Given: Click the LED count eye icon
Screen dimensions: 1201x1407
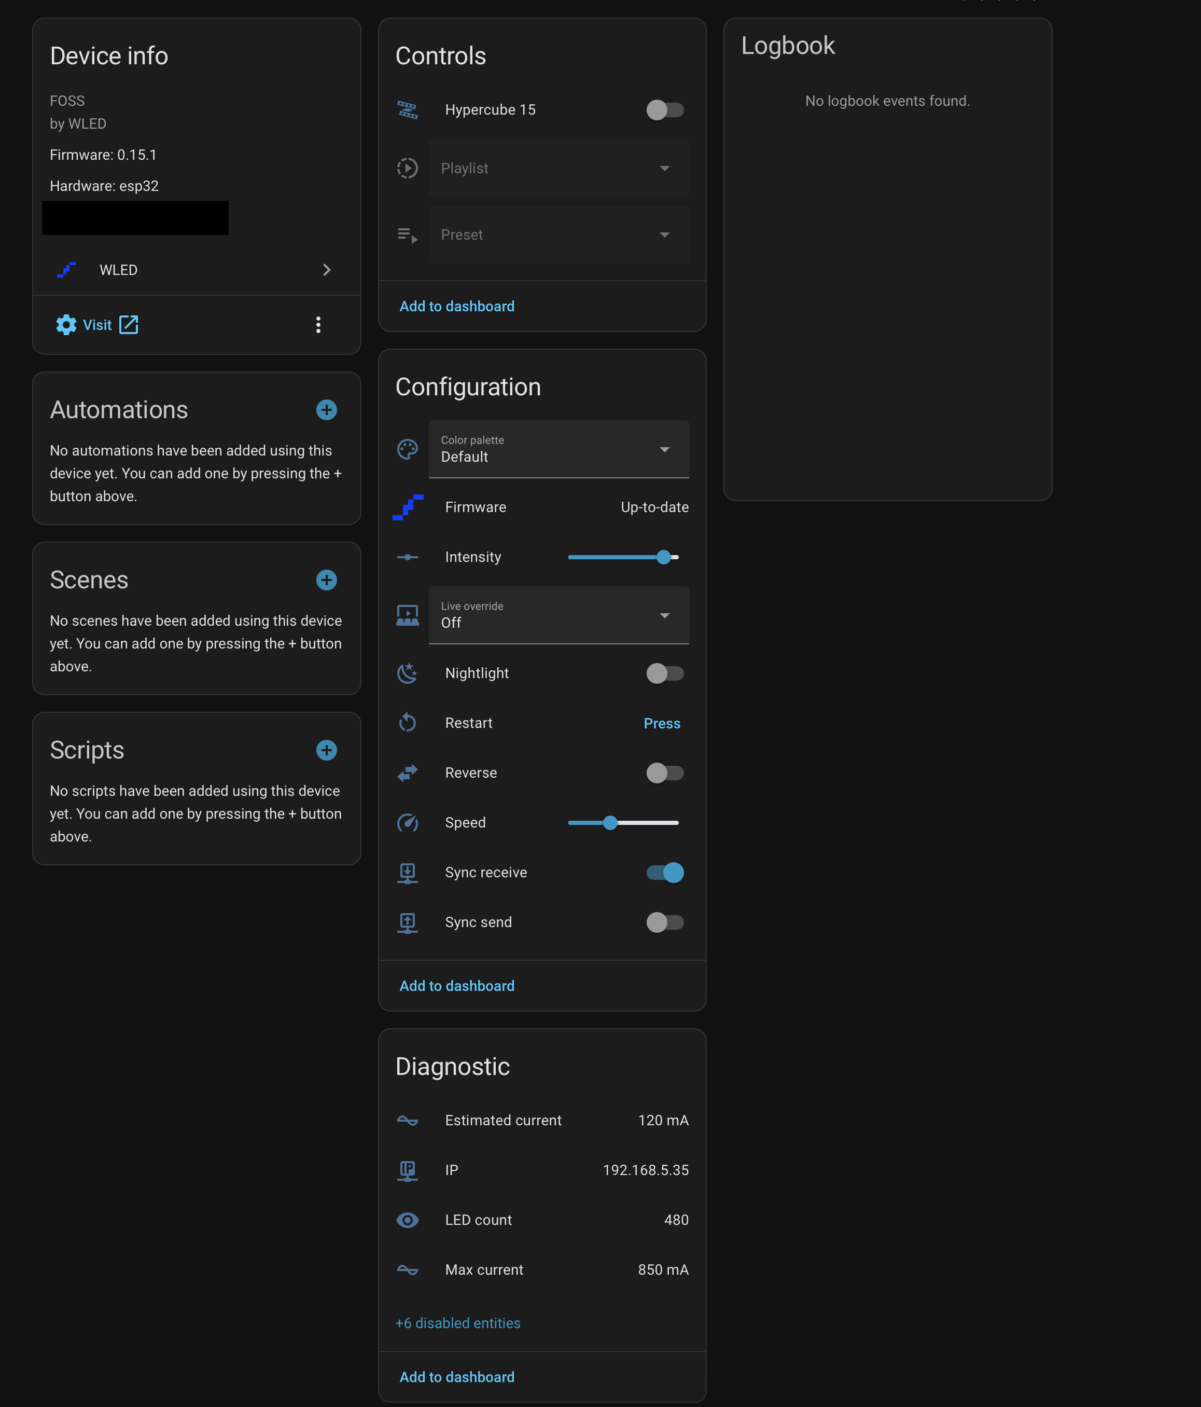Looking at the screenshot, I should coord(408,1220).
